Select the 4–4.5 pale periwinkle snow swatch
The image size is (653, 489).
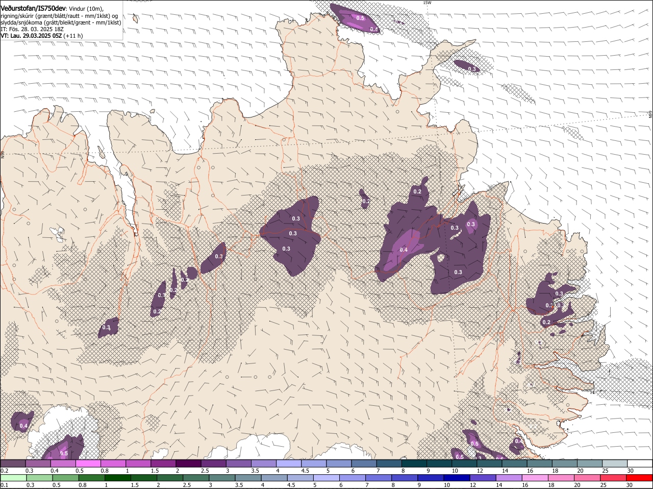288,463
